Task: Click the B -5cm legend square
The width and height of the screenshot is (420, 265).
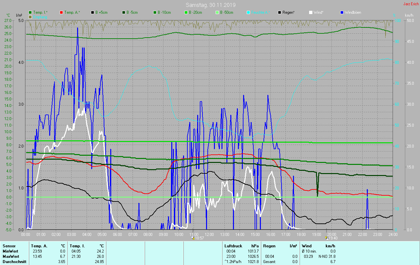Action: [124, 12]
